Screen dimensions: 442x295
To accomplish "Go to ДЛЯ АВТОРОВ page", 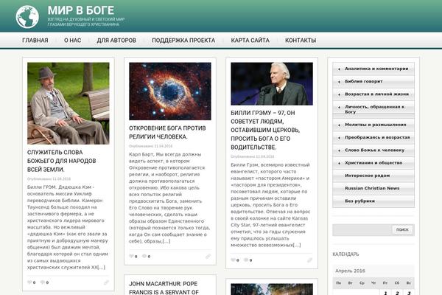I will point(116,41).
